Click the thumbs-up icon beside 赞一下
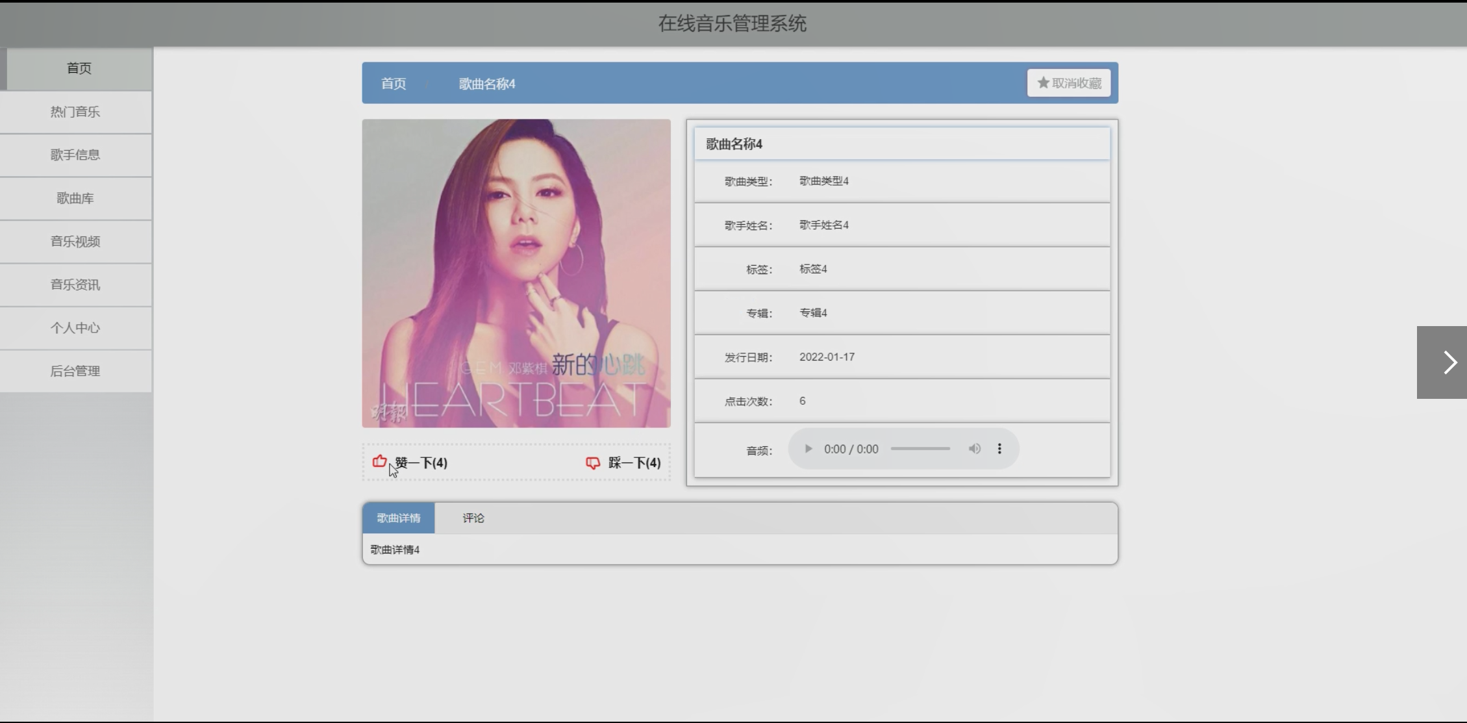This screenshot has width=1467, height=723. point(380,461)
